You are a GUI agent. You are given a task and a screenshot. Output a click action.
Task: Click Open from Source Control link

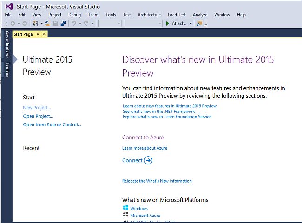pos(52,125)
